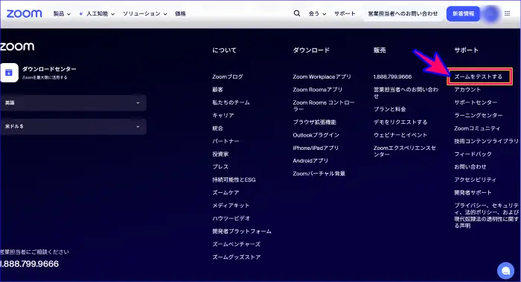Click 営業担当者へのお問い合わせ in the header
This screenshot has height=282, width=521.
403,13
